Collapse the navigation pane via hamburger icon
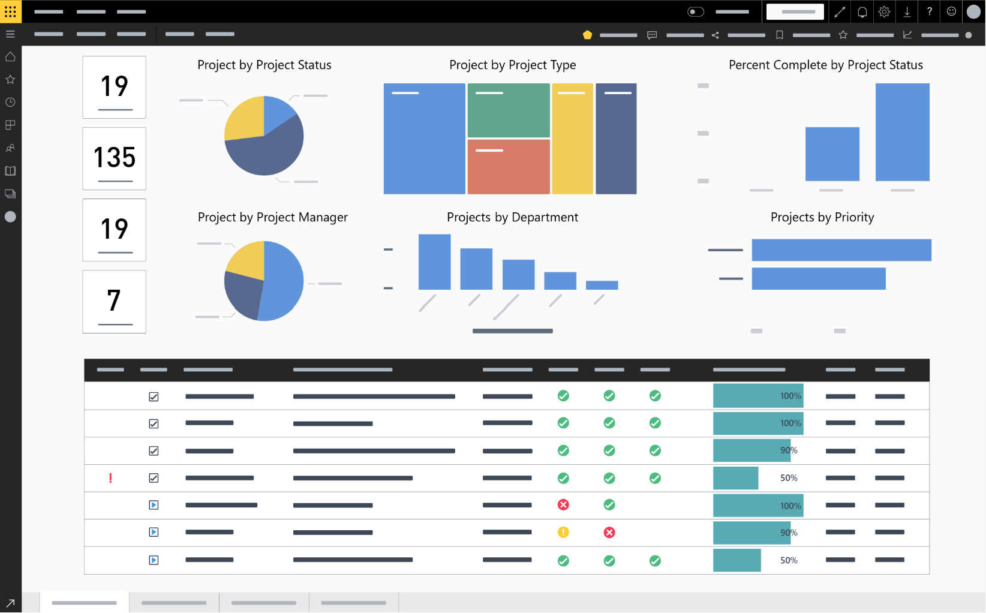This screenshot has width=986, height=613. click(x=10, y=34)
